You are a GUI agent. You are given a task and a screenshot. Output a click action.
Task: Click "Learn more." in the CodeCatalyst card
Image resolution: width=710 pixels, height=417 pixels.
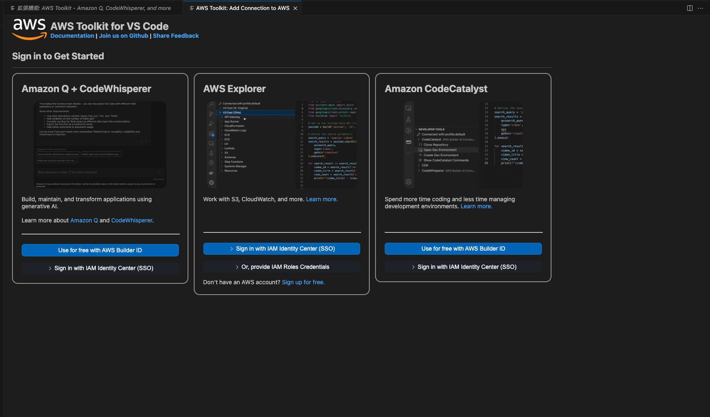[x=476, y=206]
